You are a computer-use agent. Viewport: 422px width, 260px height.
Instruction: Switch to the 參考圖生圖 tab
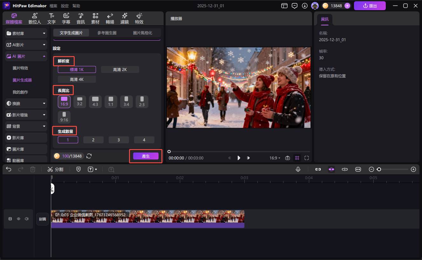[107, 33]
